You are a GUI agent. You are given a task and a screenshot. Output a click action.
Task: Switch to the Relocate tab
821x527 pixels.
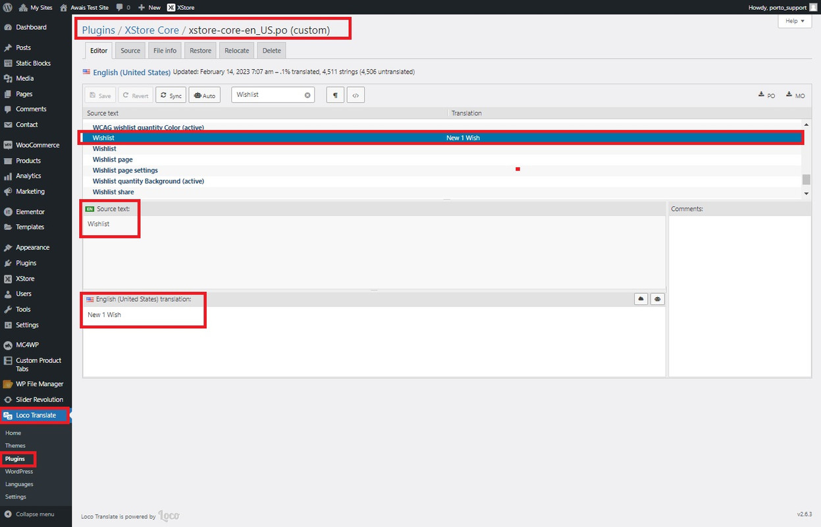pos(237,51)
